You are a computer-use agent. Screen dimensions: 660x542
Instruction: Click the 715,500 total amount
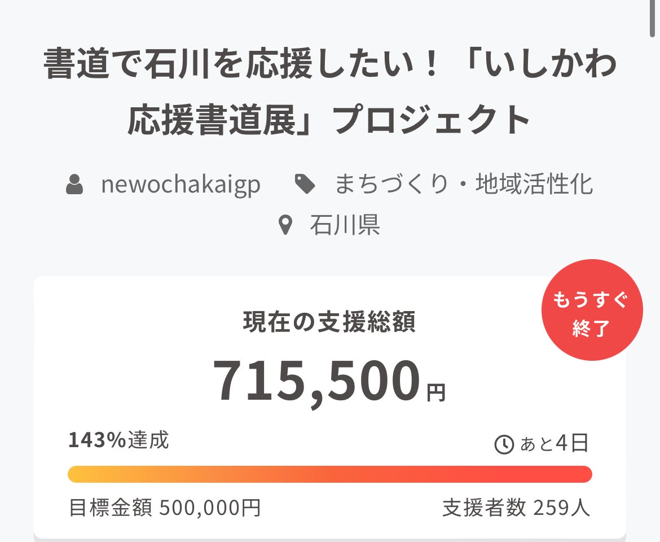316,382
